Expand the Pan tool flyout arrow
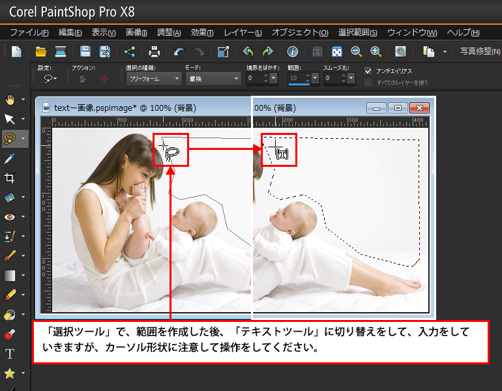Screen dimensions: 502x391 [x=23, y=100]
